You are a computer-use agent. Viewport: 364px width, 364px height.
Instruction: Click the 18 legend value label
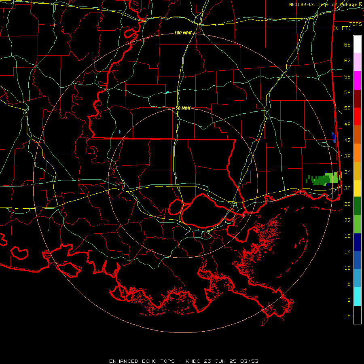click(347, 236)
